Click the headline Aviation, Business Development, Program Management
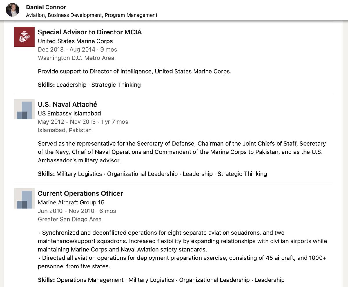This screenshot has width=348, height=287. point(92,15)
